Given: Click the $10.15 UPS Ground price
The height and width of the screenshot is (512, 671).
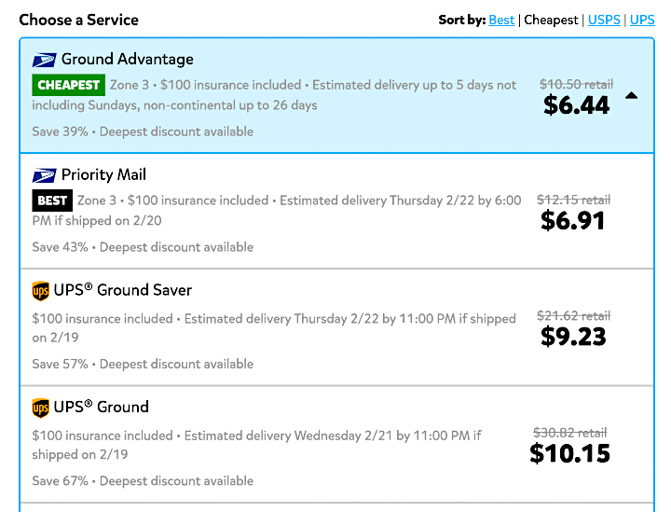Looking at the screenshot, I should point(569,453).
